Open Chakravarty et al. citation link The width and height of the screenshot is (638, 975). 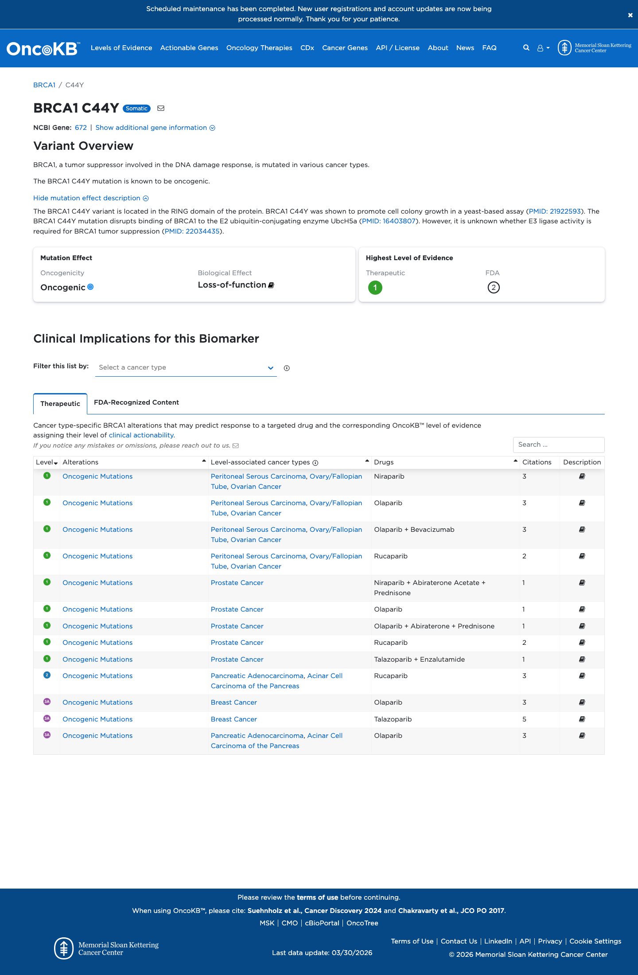(x=451, y=911)
